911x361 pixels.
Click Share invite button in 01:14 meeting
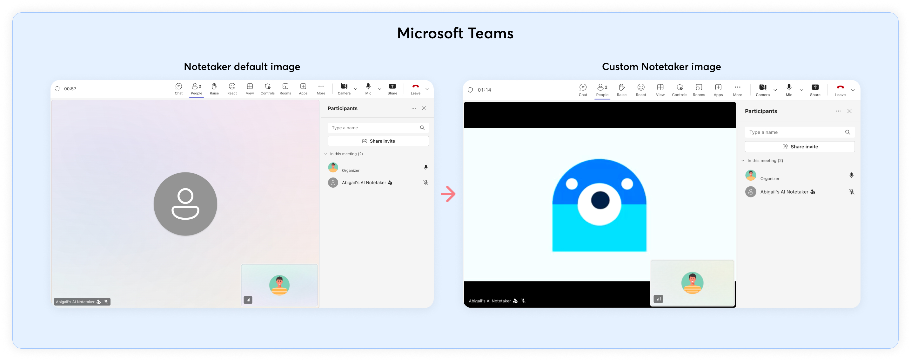pyautogui.click(x=800, y=146)
